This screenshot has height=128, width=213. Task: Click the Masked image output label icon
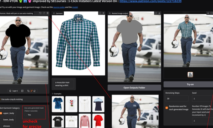[x=110, y=13]
